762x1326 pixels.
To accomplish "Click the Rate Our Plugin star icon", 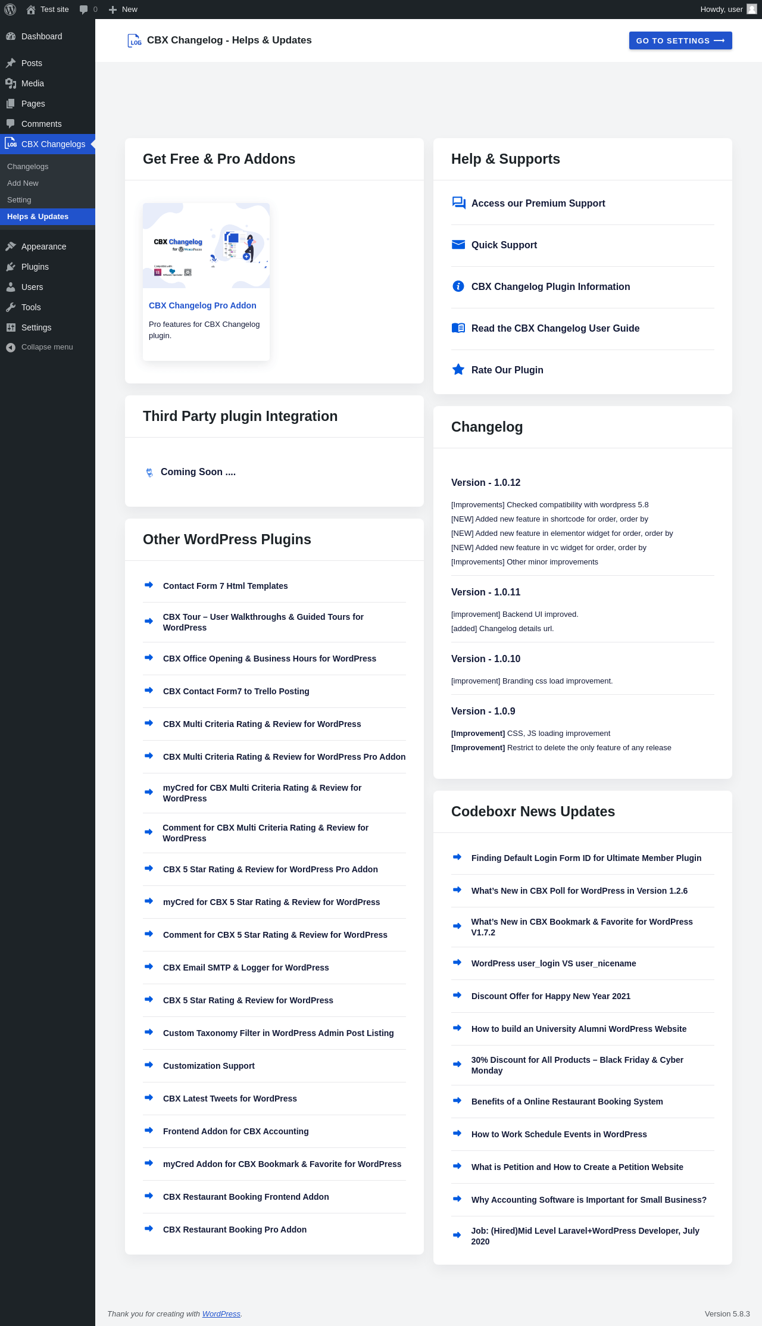I will 458,370.
